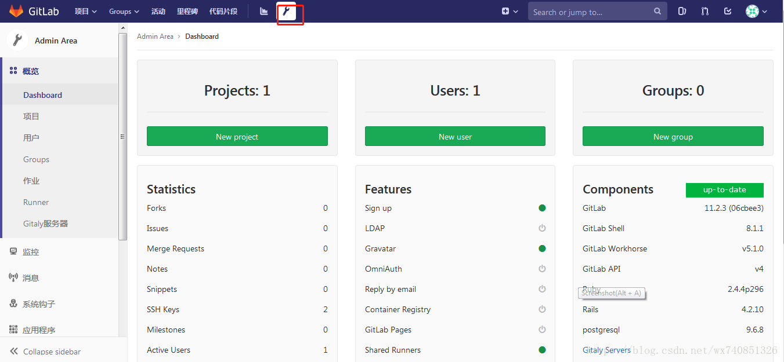Open the Merge requests icon in navbar
This screenshot has height=362, width=784.
(705, 11)
